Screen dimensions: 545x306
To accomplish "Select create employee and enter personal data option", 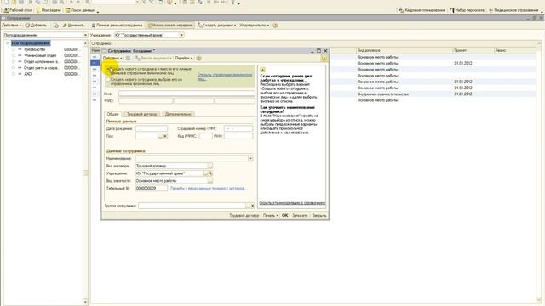I will (x=108, y=69).
